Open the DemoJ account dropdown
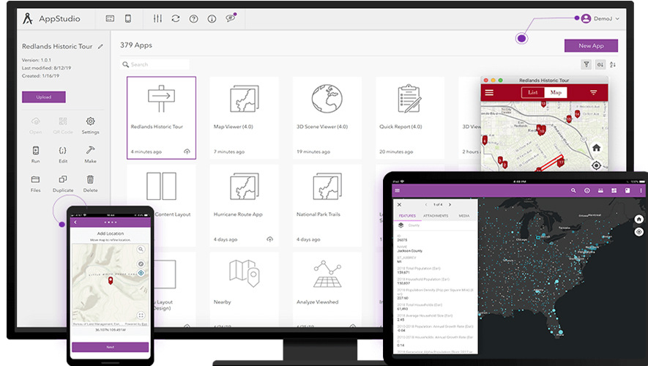Image resolution: width=648 pixels, height=366 pixels. (x=600, y=18)
